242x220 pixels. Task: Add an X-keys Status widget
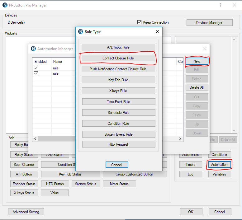[x=24, y=193]
